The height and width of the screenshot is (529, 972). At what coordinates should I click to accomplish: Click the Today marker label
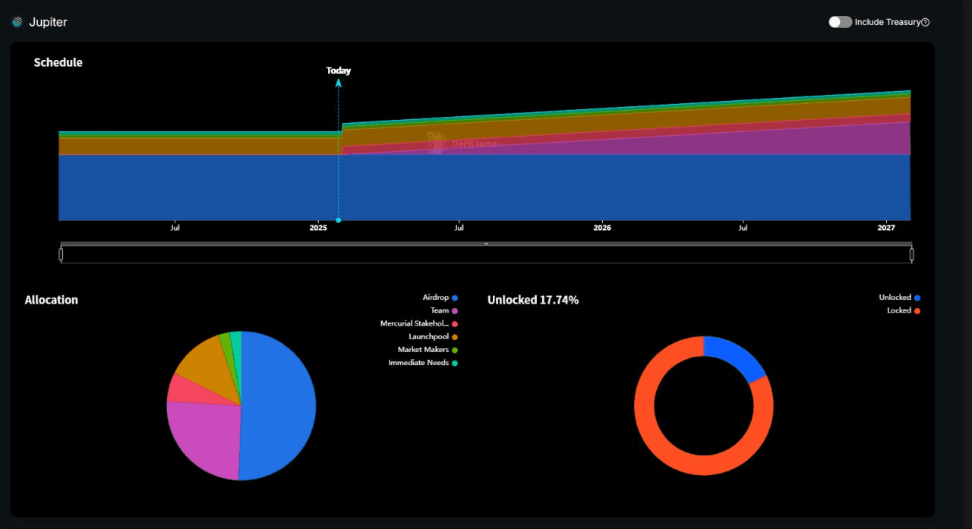pyautogui.click(x=339, y=71)
